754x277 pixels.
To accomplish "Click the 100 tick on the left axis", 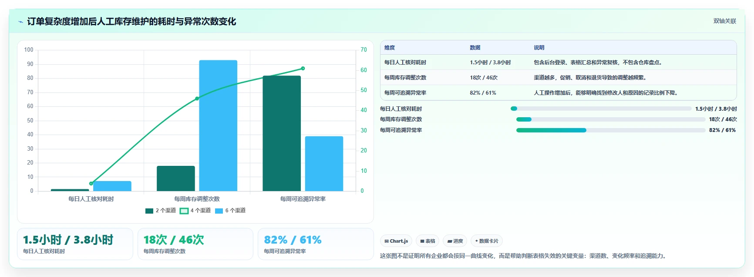I will pyautogui.click(x=29, y=50).
